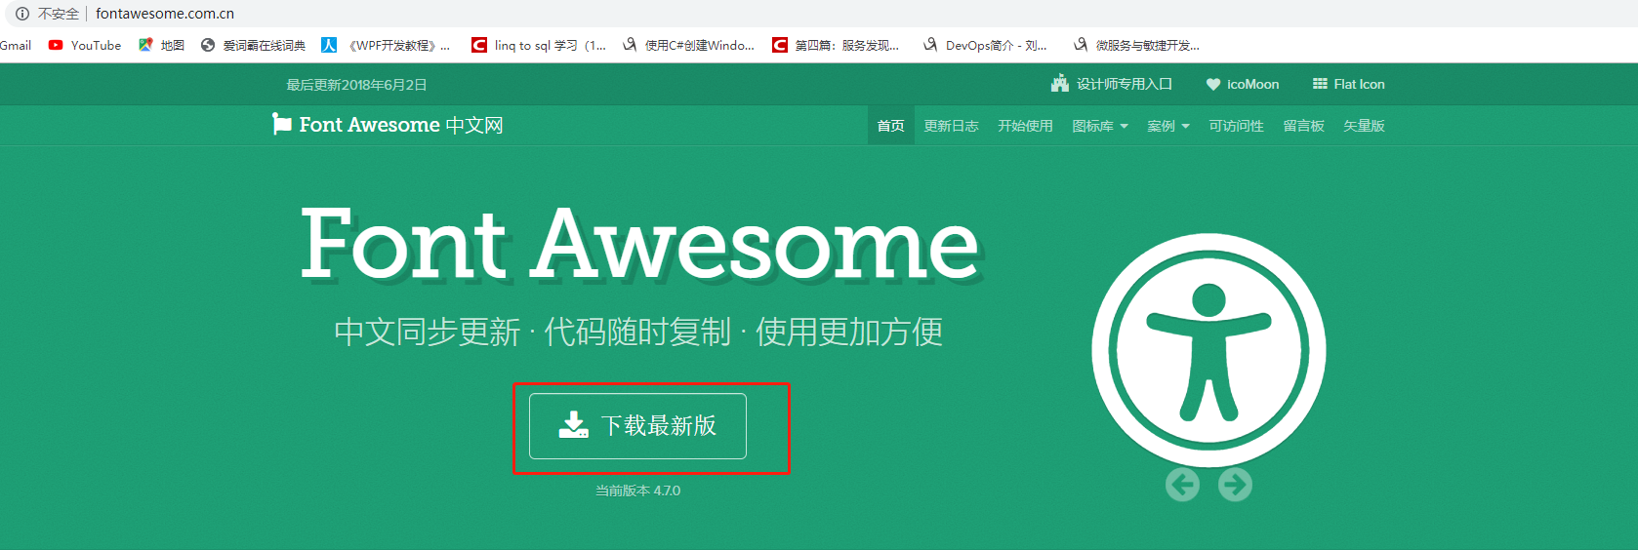Viewport: 1638px width, 550px height.
Task: Open the 《WPF开发教程》 bookmark
Action: 386,45
